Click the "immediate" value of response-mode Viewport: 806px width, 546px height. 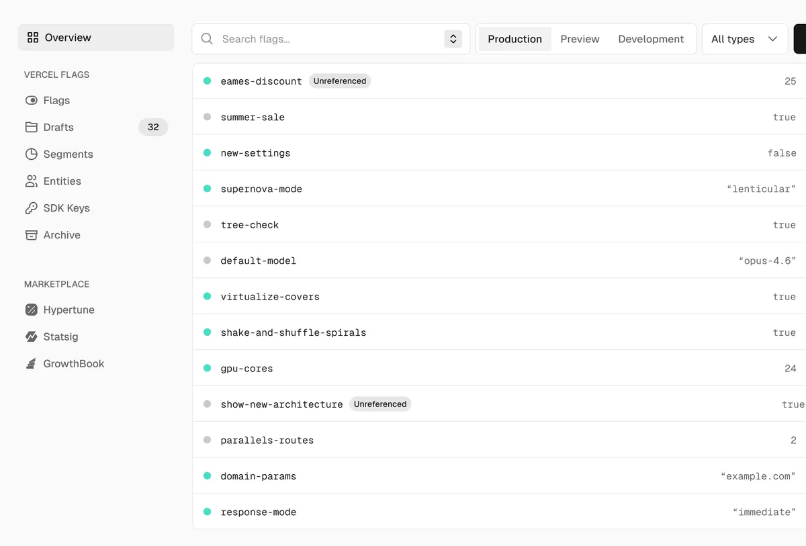tap(764, 512)
